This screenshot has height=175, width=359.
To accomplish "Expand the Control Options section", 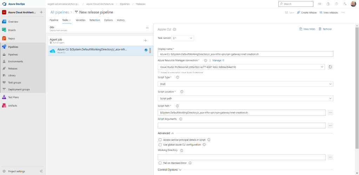I will click(x=170, y=170).
